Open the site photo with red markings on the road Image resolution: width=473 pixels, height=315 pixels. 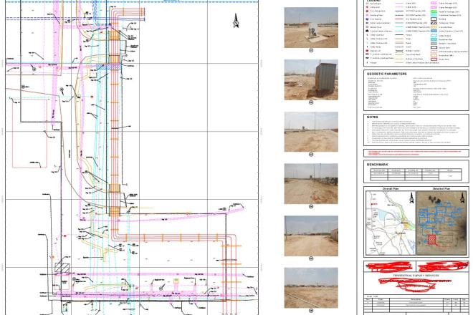[x=311, y=183]
